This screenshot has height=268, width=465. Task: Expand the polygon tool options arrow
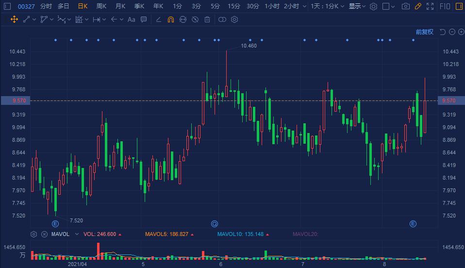pyautogui.click(x=51, y=19)
